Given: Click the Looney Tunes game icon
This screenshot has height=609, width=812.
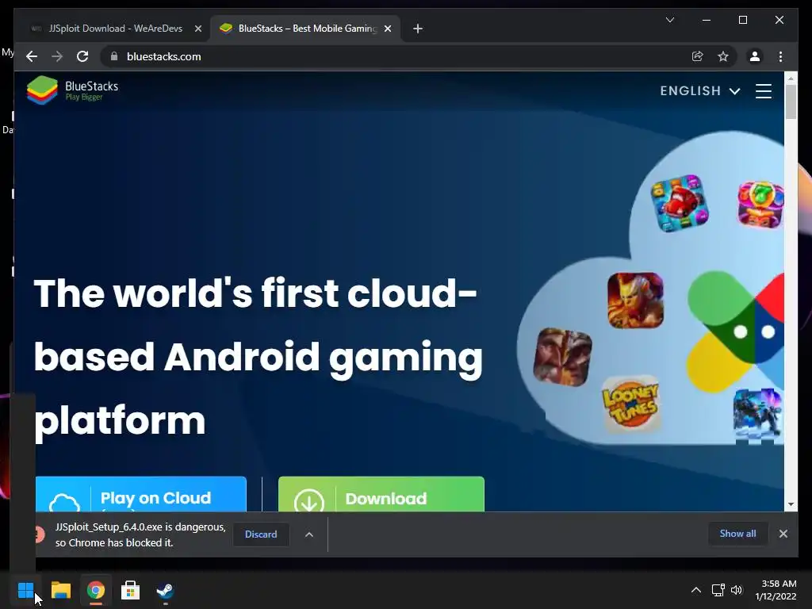Looking at the screenshot, I should tap(630, 404).
